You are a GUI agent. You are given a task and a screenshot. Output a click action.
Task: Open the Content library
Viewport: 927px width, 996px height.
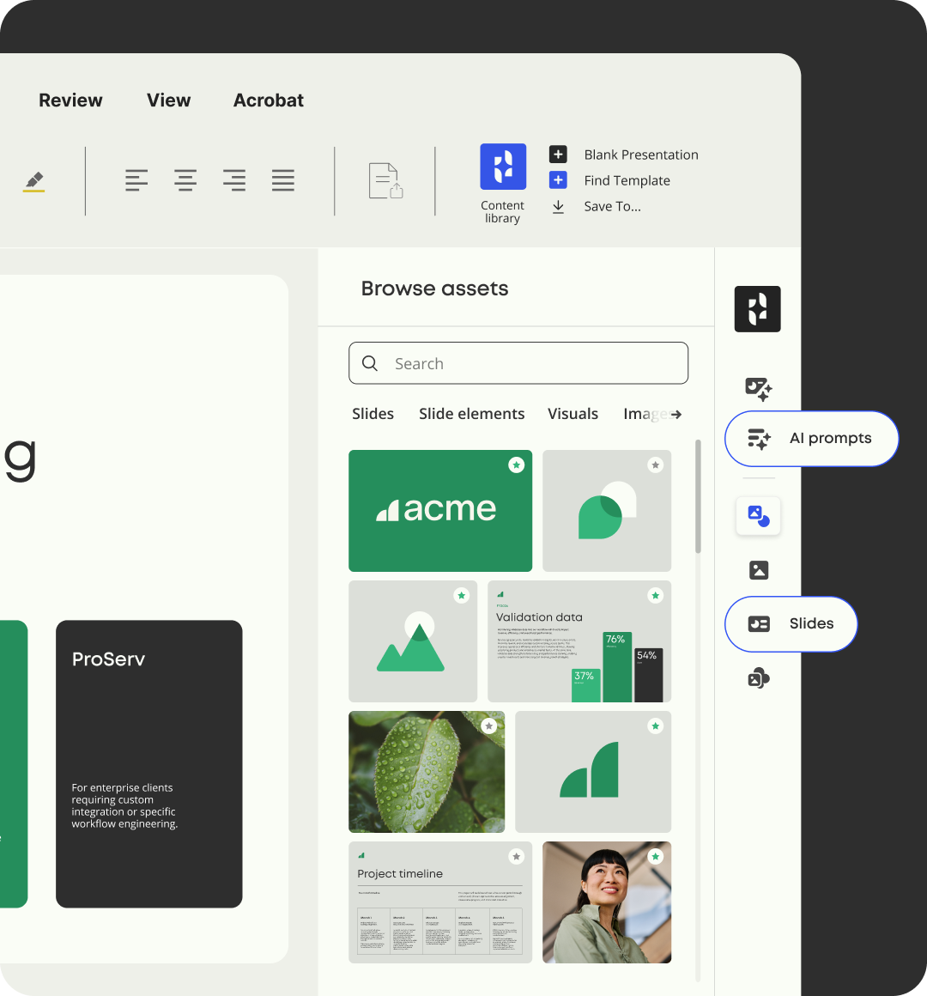(502, 167)
